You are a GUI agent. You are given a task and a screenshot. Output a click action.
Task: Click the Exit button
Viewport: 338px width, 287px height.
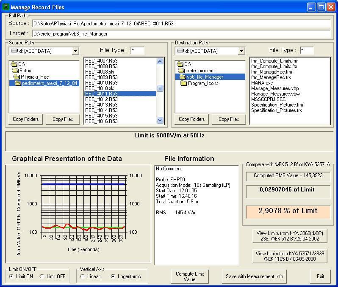tap(320, 276)
